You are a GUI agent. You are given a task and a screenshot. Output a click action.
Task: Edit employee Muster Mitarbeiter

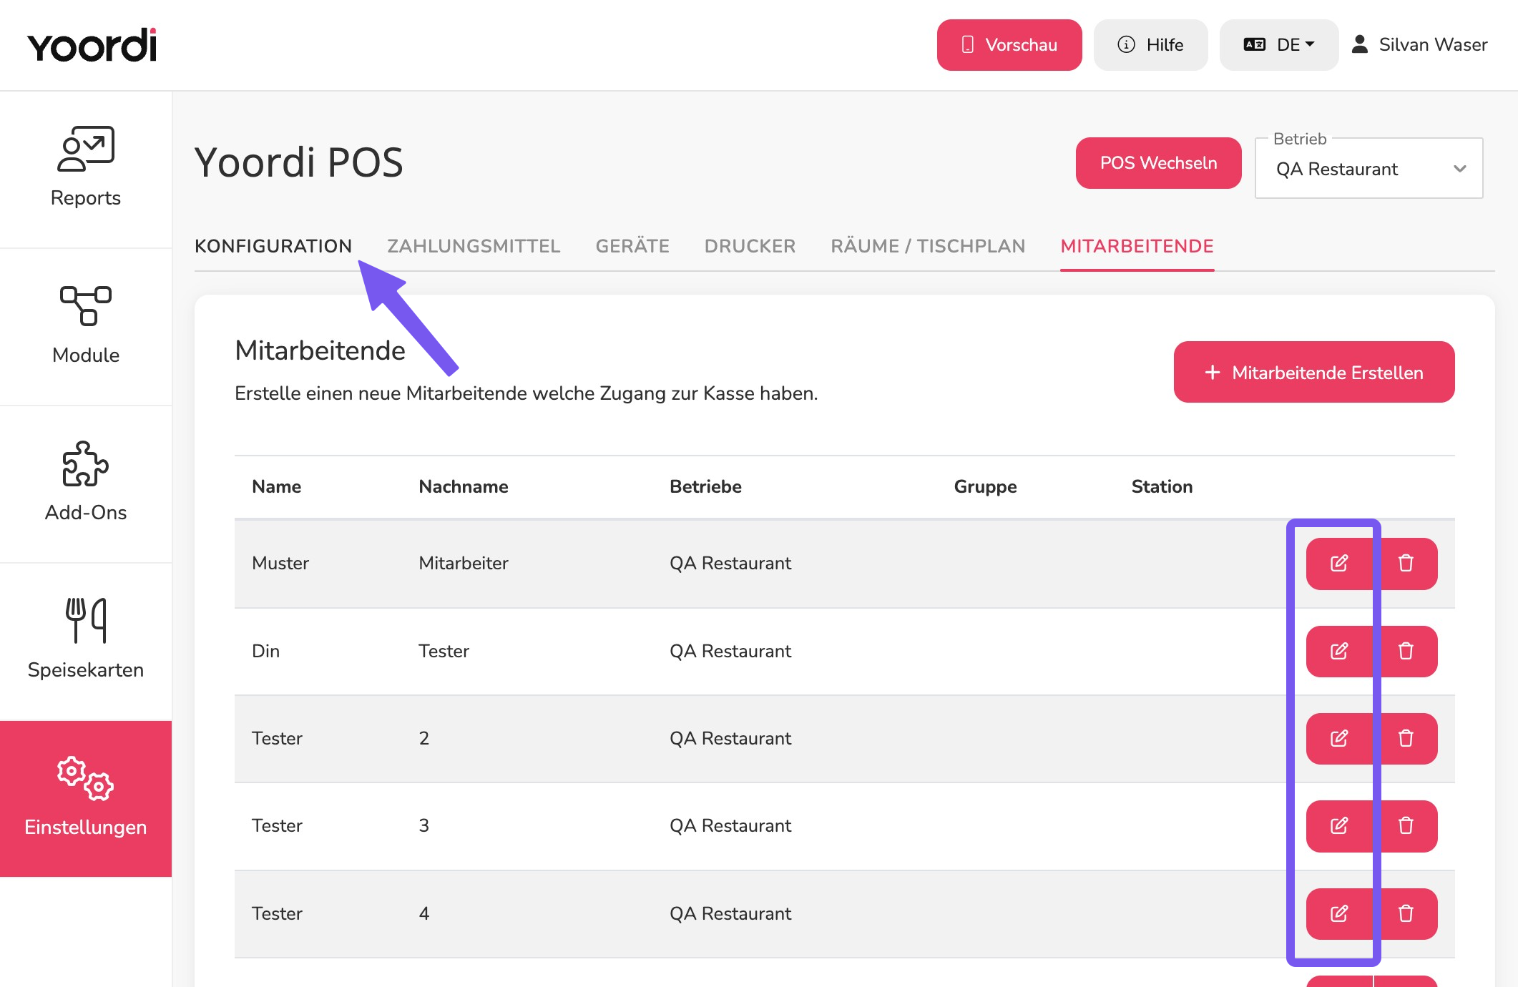(1339, 564)
